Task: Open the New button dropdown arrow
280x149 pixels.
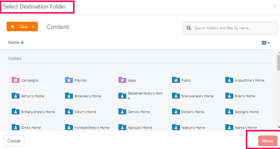Action: (x=33, y=27)
